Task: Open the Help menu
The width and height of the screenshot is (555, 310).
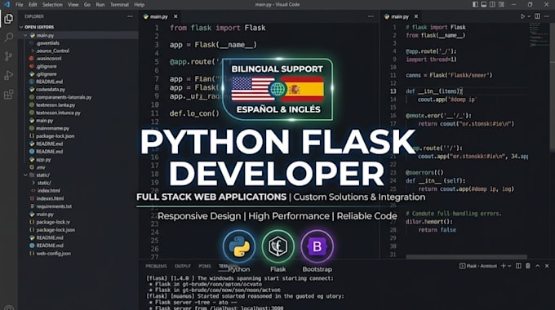Action: click(x=139, y=5)
